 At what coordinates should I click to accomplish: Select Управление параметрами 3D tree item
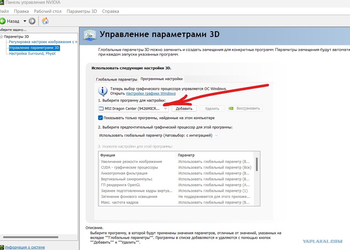(x=34, y=48)
